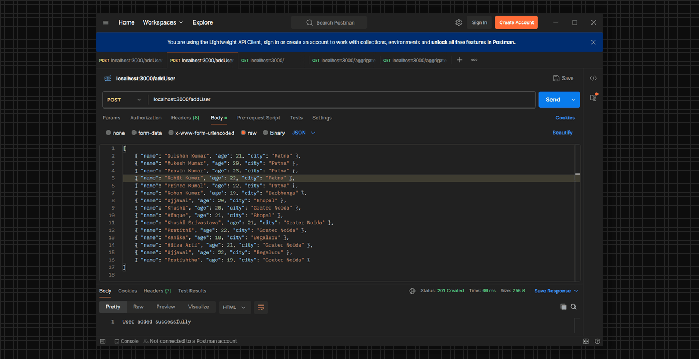
Task: Beautify the JSON request body
Action: point(562,133)
